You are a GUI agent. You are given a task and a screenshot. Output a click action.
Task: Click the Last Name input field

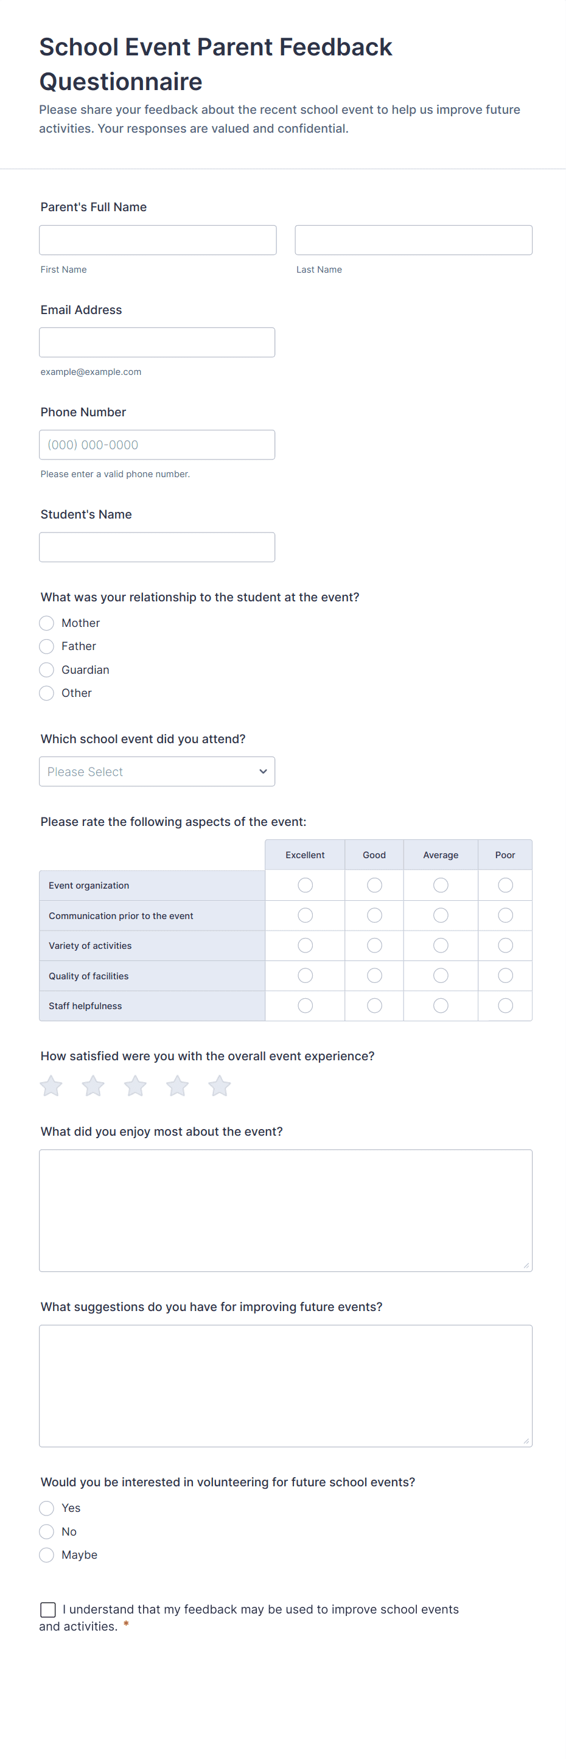tap(413, 240)
